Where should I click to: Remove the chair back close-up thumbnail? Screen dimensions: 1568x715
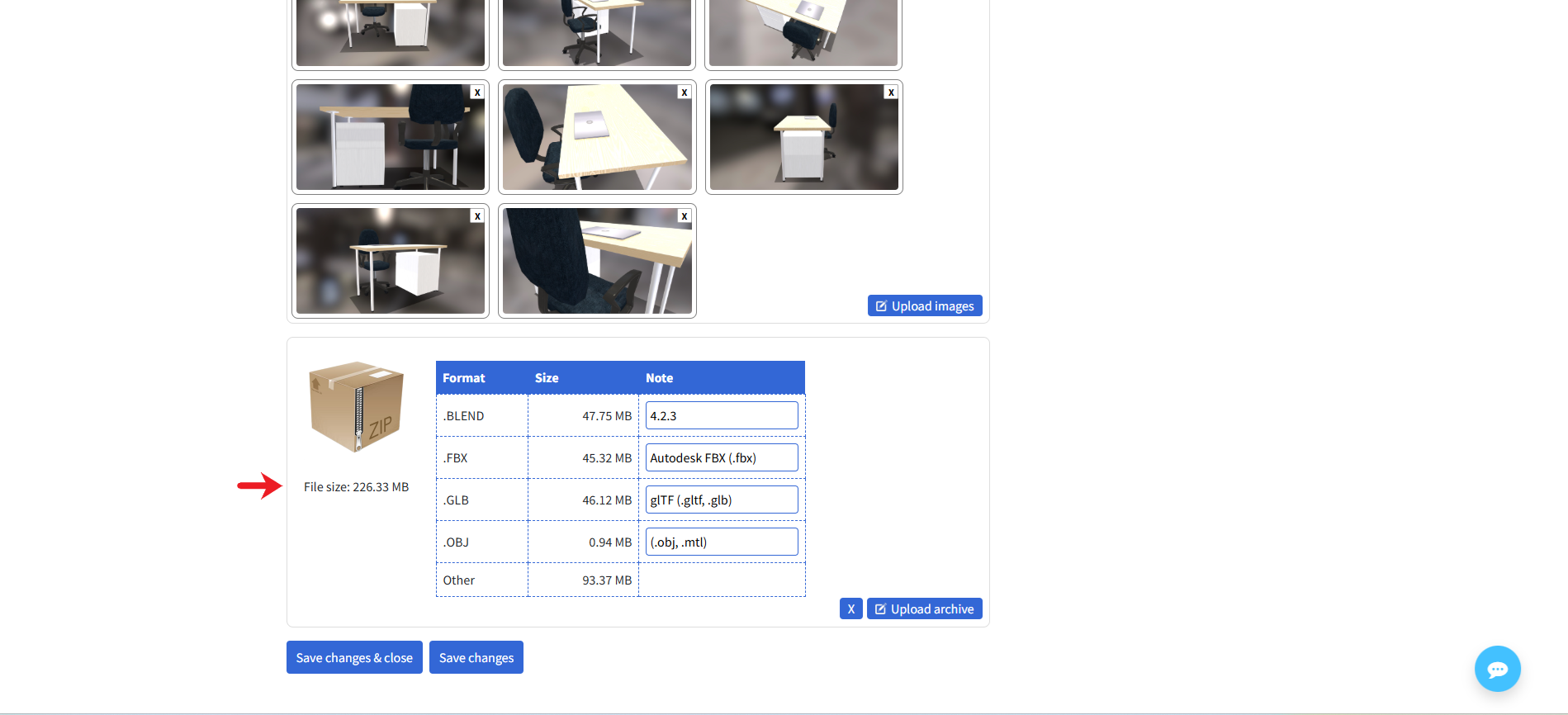684,216
